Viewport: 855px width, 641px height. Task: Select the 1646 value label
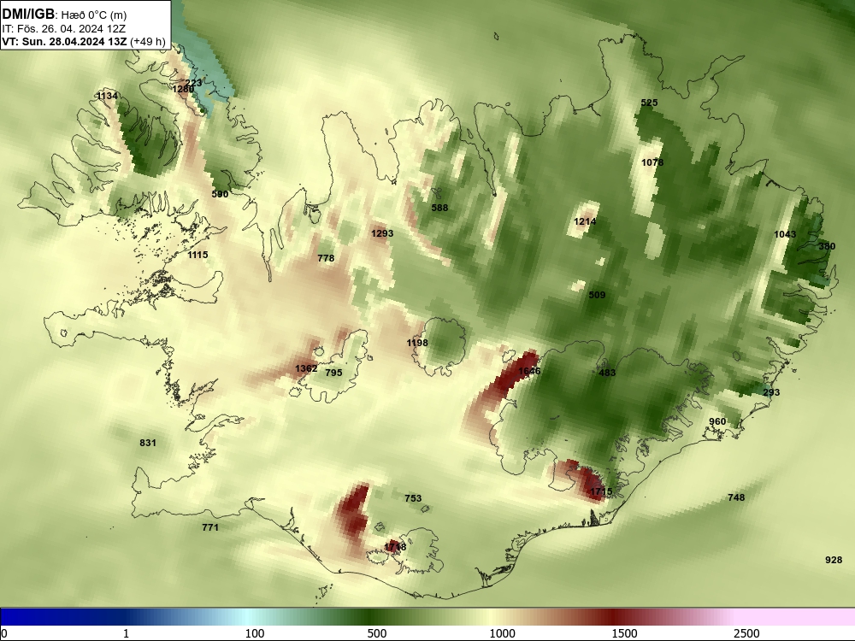(x=529, y=371)
